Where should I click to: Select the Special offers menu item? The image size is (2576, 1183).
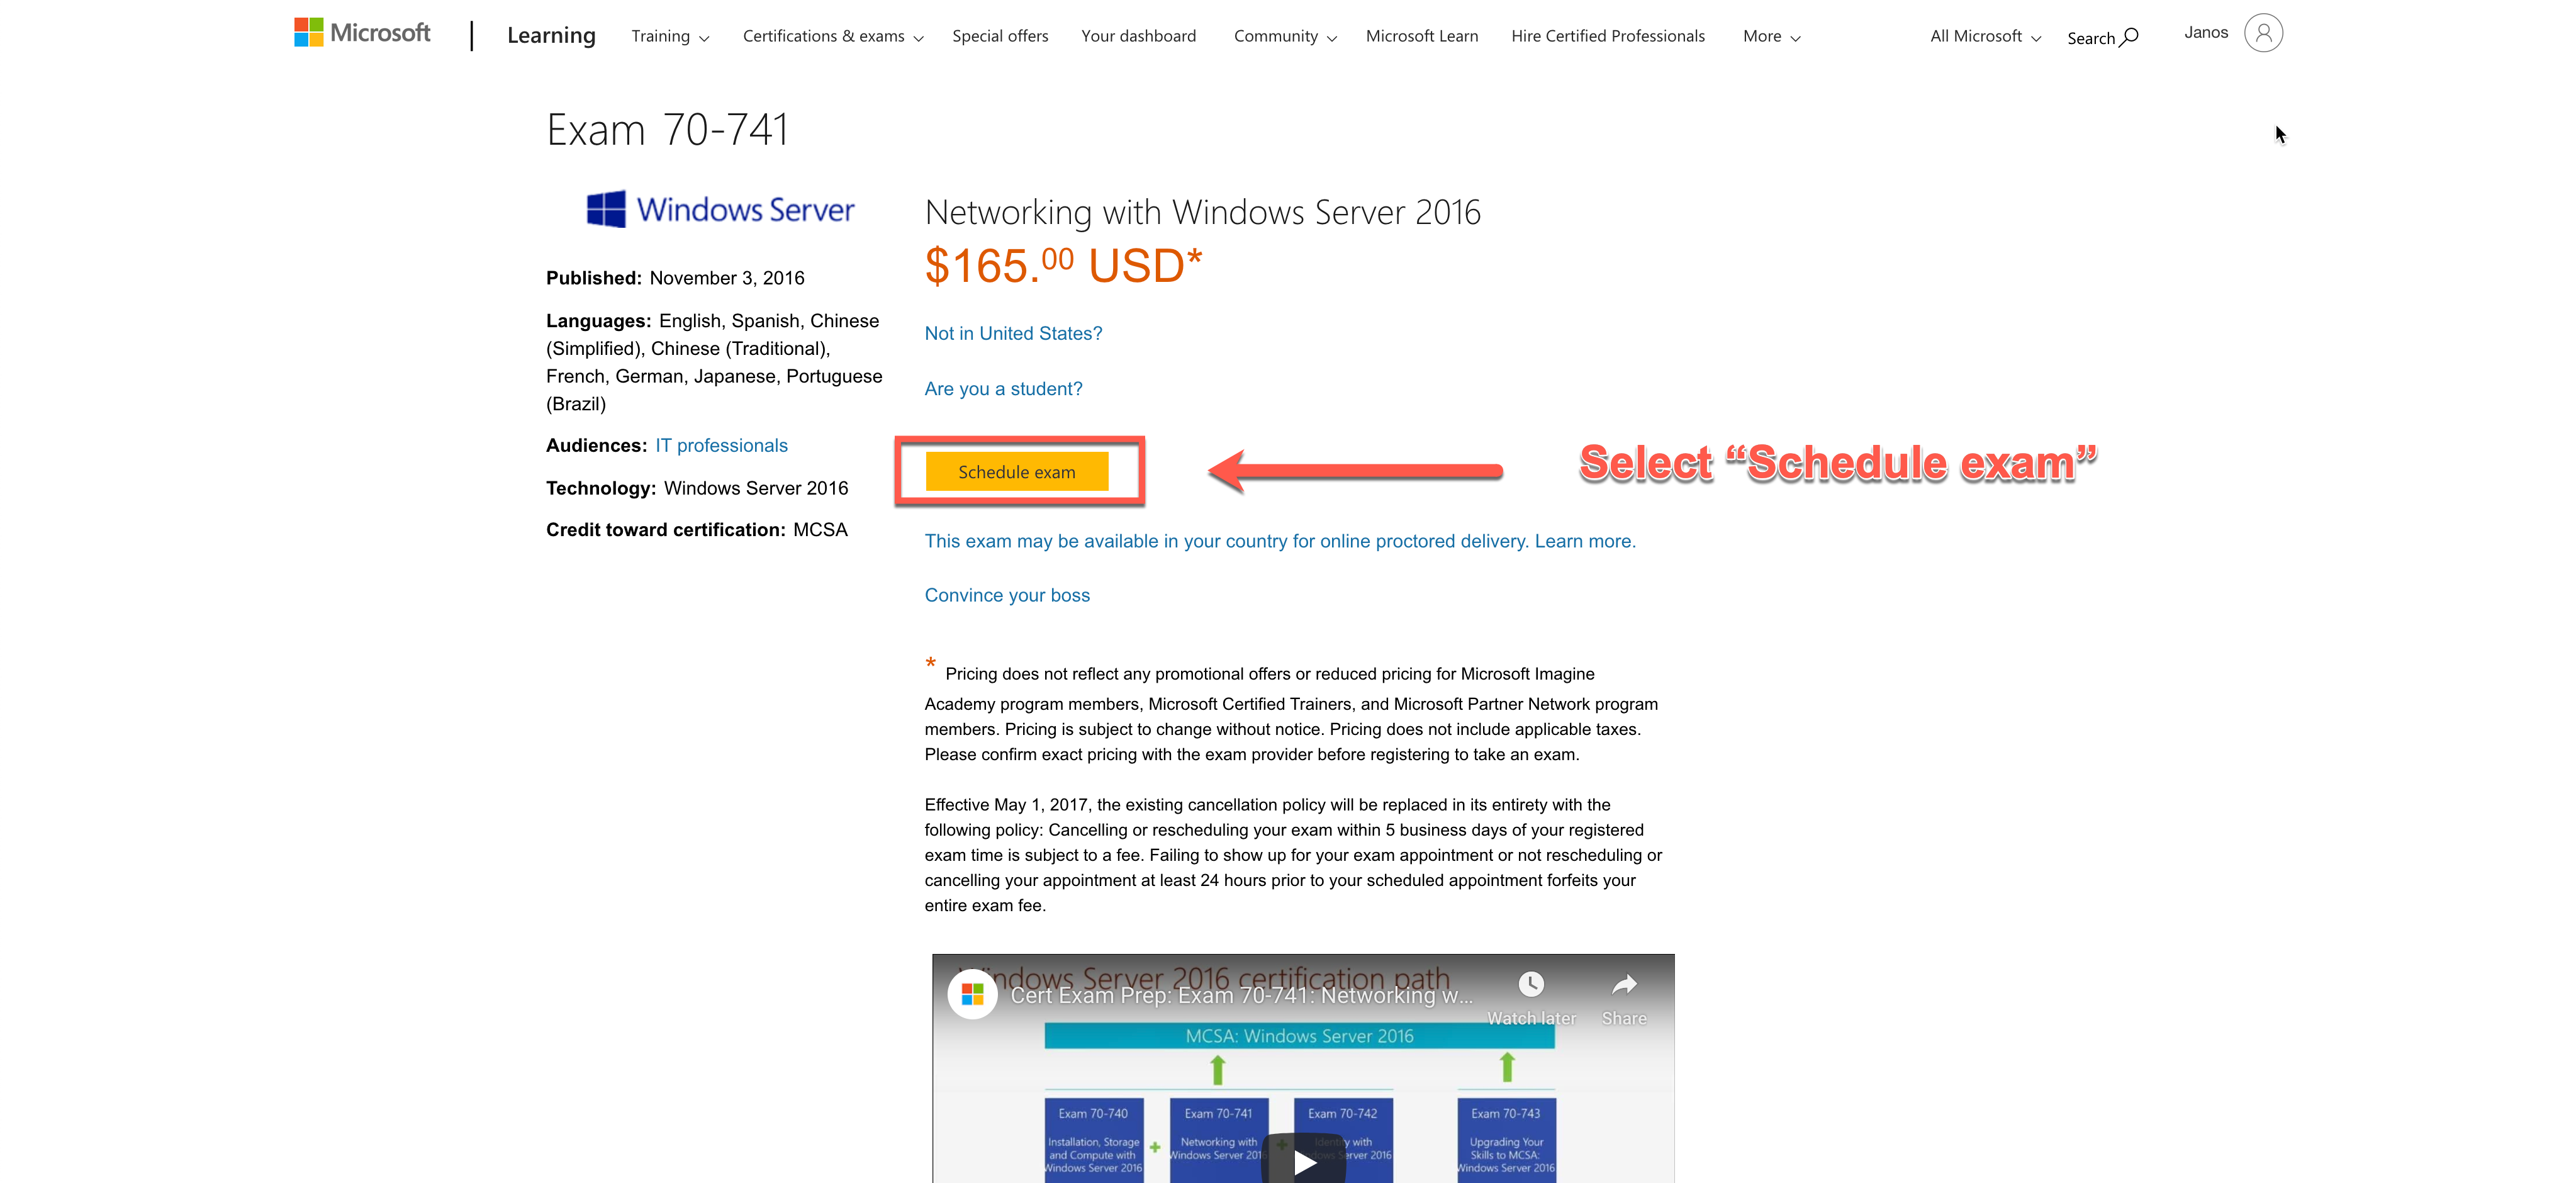[997, 33]
